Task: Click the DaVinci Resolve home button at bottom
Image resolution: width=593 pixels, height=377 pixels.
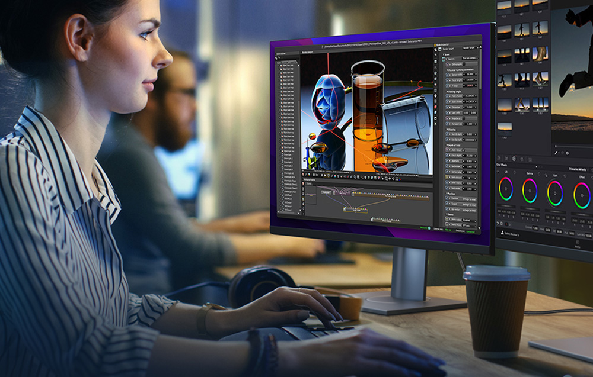Action: tap(510, 234)
